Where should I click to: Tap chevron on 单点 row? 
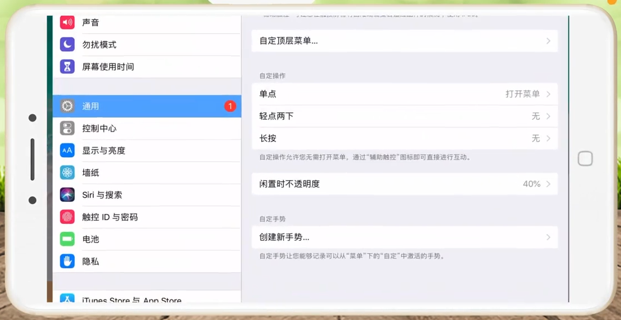coord(548,94)
